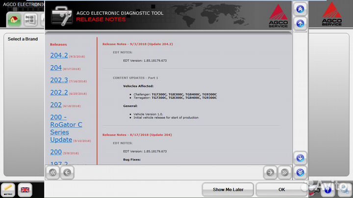Click 'CONTENT UPDATES - Part 1' text
Image resolution: width=353 pixels, height=198 pixels.
click(x=135, y=78)
